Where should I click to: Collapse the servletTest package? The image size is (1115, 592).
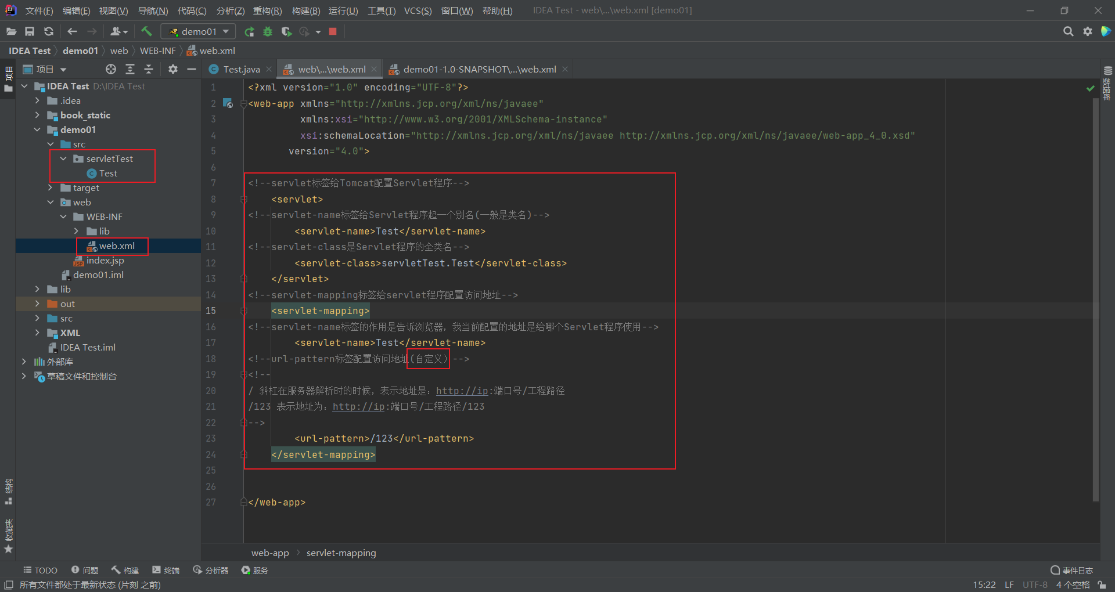63,158
